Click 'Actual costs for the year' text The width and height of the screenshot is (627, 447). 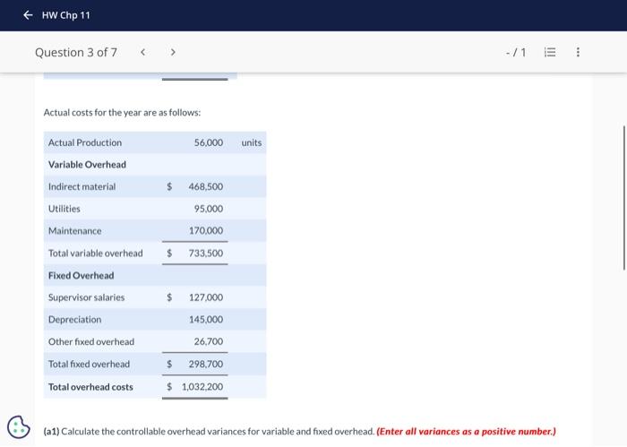tap(122, 113)
